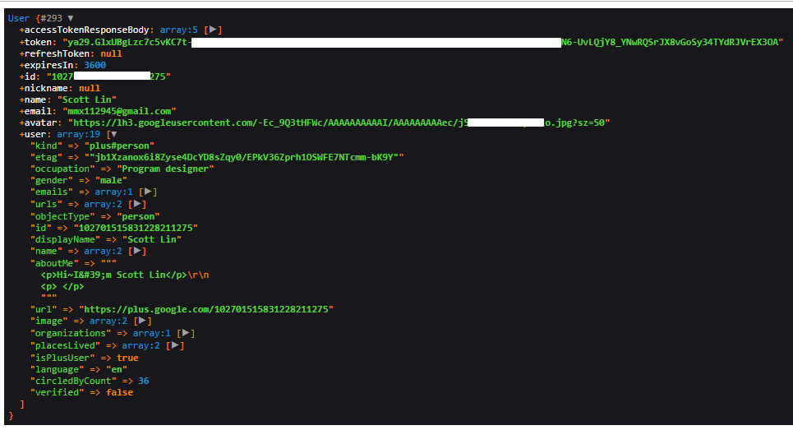Click the isPlusUser true value

click(127, 358)
